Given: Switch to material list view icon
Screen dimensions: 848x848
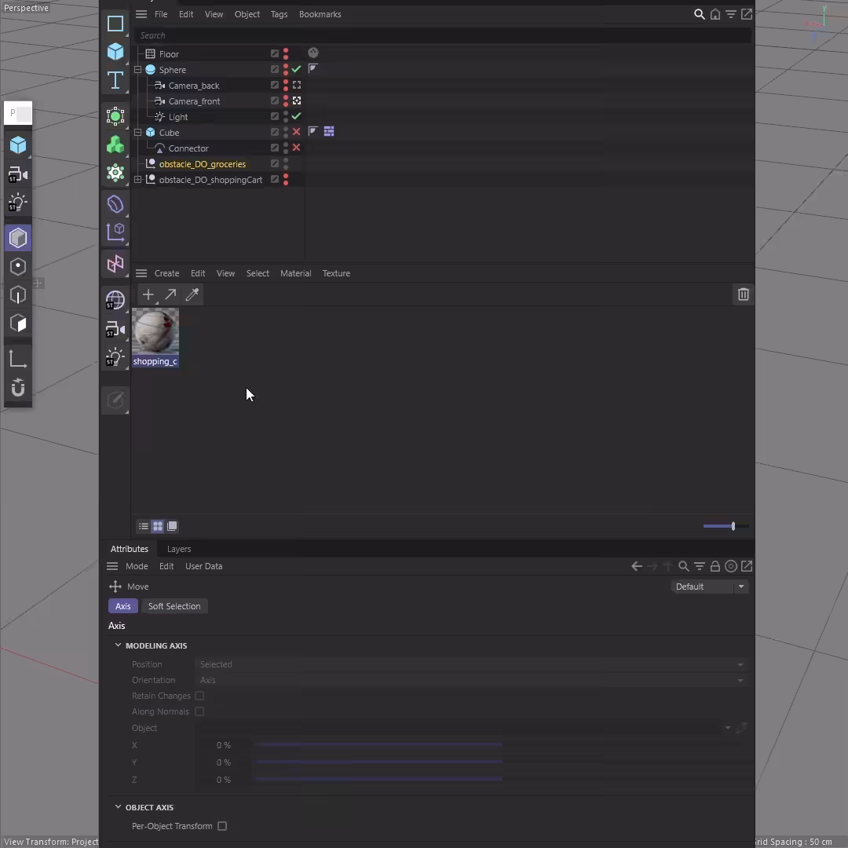Looking at the screenshot, I should [x=144, y=526].
